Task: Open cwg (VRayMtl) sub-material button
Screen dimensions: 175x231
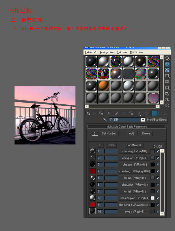Action: pos(135,212)
